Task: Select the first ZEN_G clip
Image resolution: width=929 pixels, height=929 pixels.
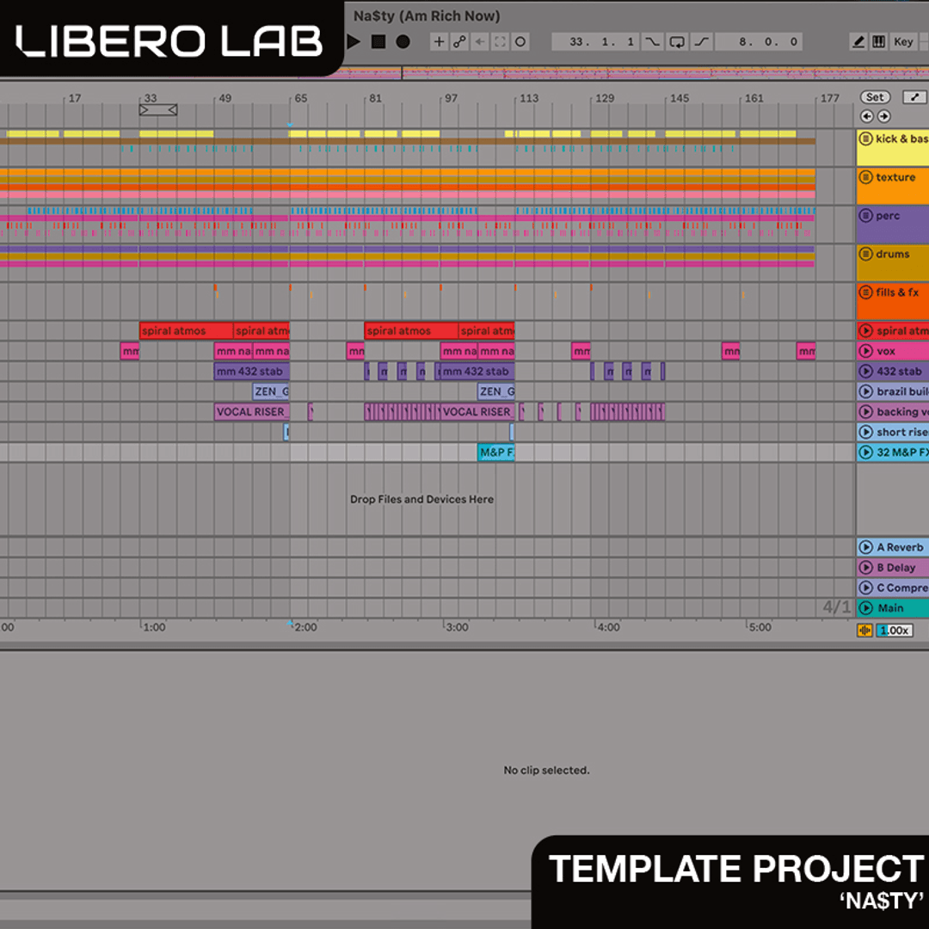Action: click(271, 391)
